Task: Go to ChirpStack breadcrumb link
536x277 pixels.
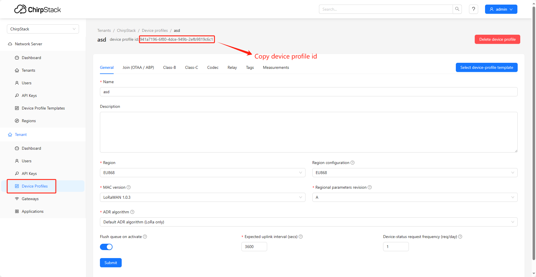Action: (x=126, y=30)
